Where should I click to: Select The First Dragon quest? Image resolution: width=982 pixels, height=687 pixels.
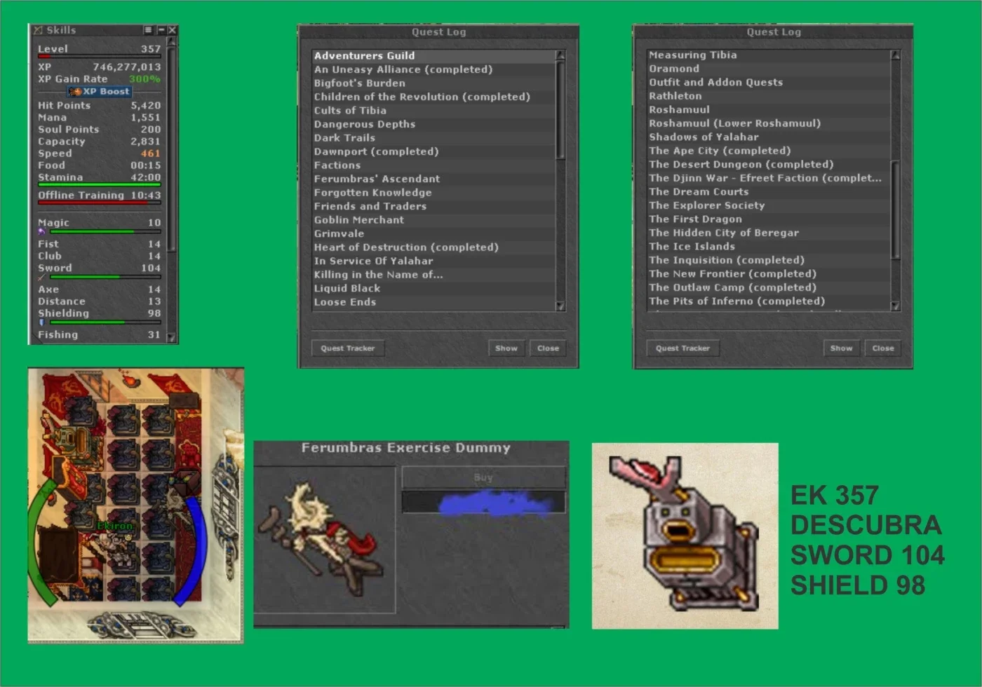coord(769,219)
